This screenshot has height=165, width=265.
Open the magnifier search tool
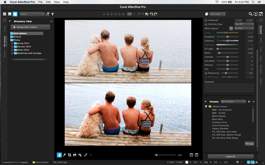coord(251,14)
